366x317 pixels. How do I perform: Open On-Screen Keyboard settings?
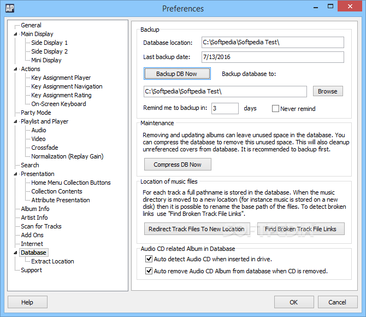tap(58, 104)
